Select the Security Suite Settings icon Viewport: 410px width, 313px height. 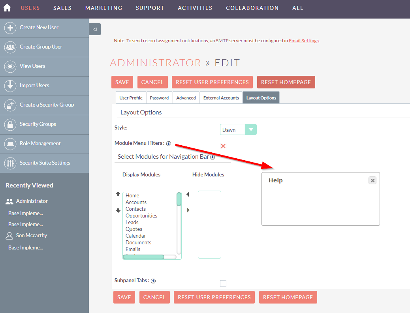click(11, 163)
